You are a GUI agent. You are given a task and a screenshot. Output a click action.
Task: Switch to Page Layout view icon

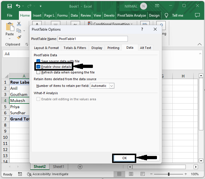[131, 174]
